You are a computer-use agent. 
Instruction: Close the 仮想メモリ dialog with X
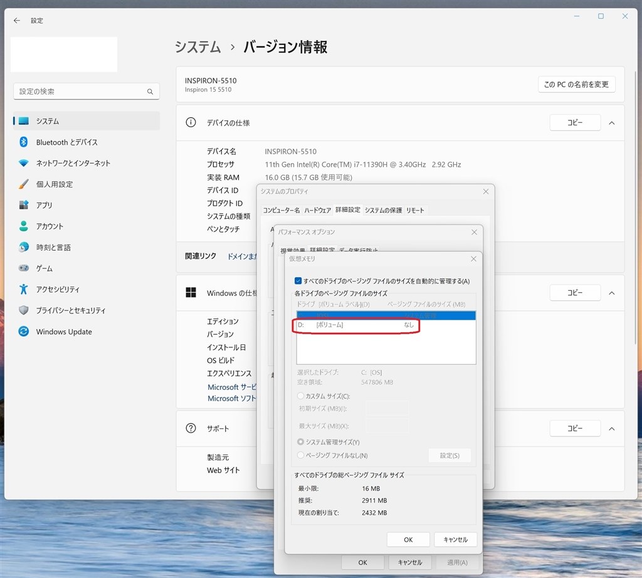(473, 259)
